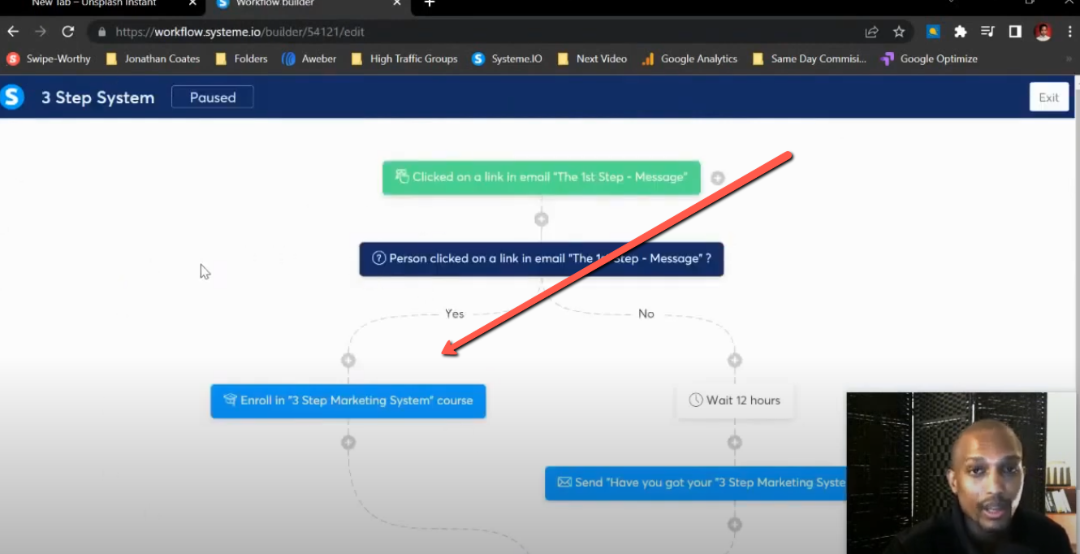Click the bookmark star in the address bar

click(x=899, y=32)
